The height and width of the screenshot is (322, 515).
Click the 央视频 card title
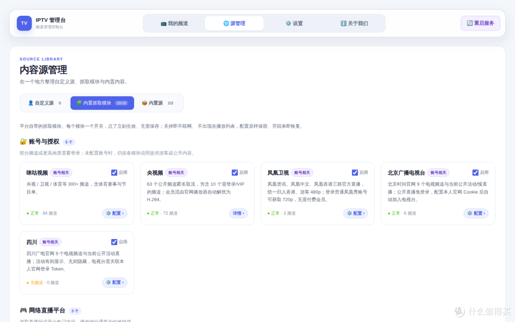[155, 173]
